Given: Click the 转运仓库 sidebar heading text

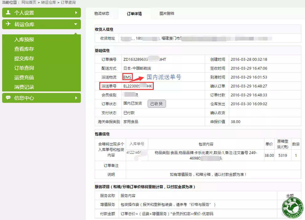Looking at the screenshot, I should pos(24,24).
